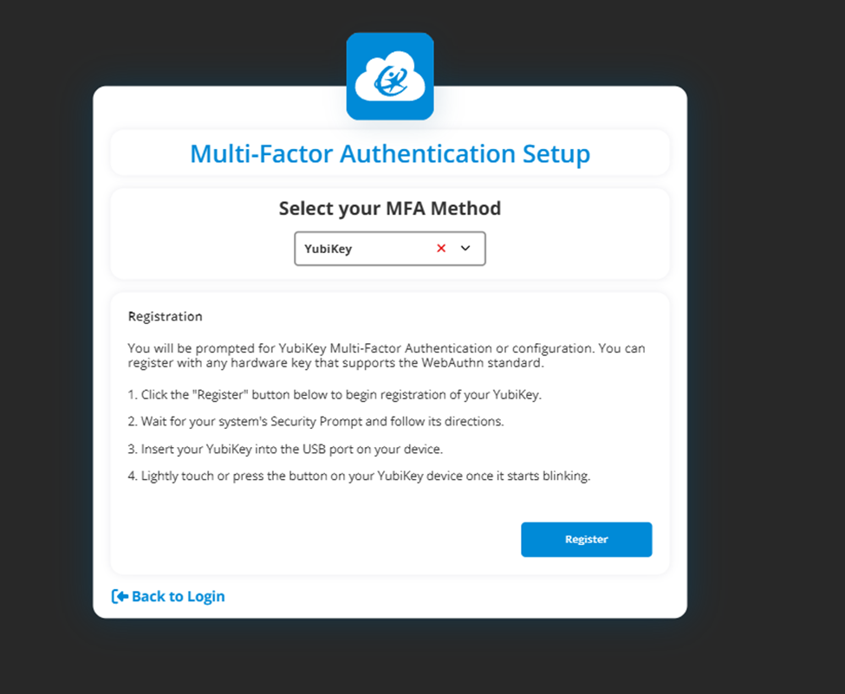Viewport: 845px width, 694px height.
Task: Click the blue cloud app logo
Action: (x=390, y=76)
